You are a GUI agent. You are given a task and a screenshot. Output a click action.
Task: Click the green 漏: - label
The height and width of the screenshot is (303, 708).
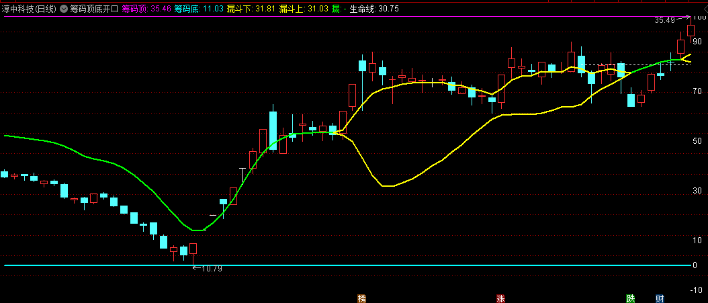(x=339, y=9)
